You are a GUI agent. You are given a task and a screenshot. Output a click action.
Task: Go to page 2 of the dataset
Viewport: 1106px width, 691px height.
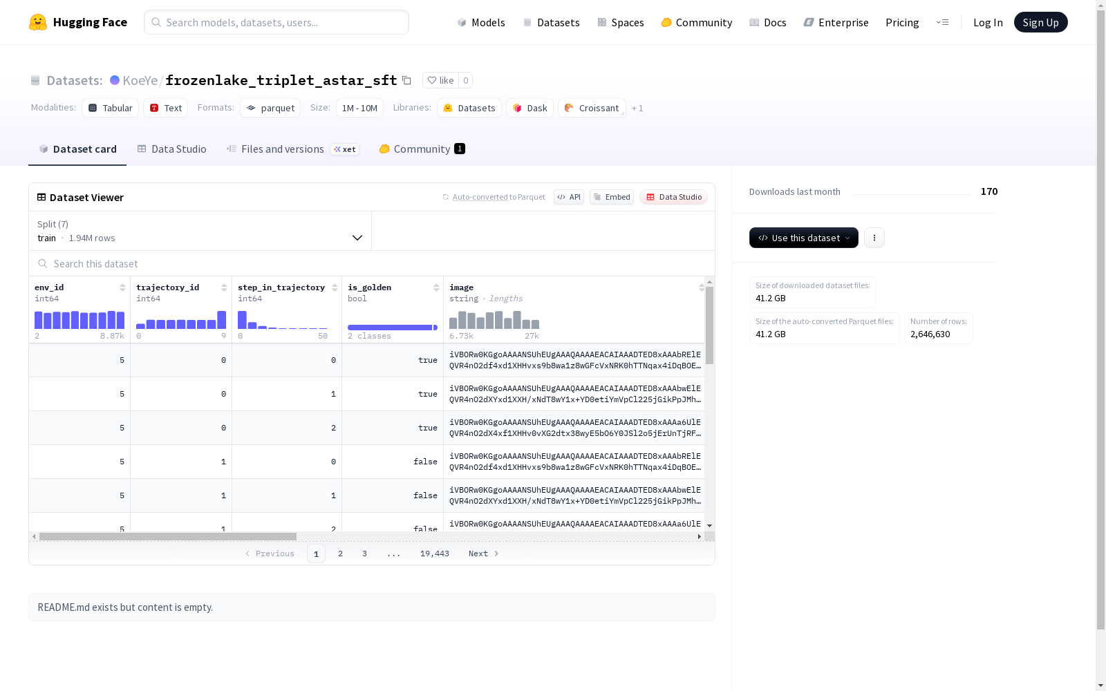click(x=340, y=553)
